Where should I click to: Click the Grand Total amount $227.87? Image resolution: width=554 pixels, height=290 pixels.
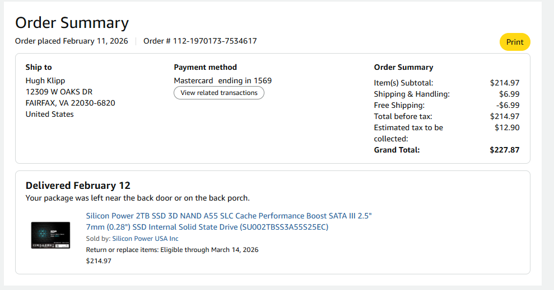504,150
